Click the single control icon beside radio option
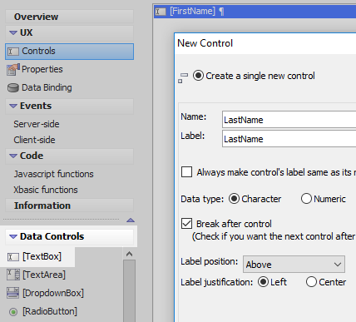Screen dimensions: 356x322 [x=183, y=78]
